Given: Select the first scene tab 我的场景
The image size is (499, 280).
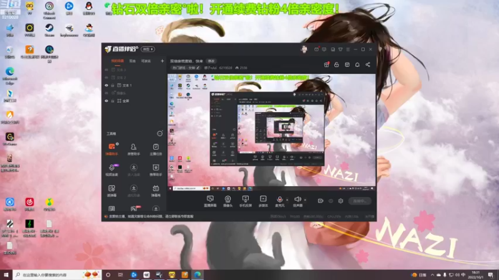Looking at the screenshot, I should [117, 61].
